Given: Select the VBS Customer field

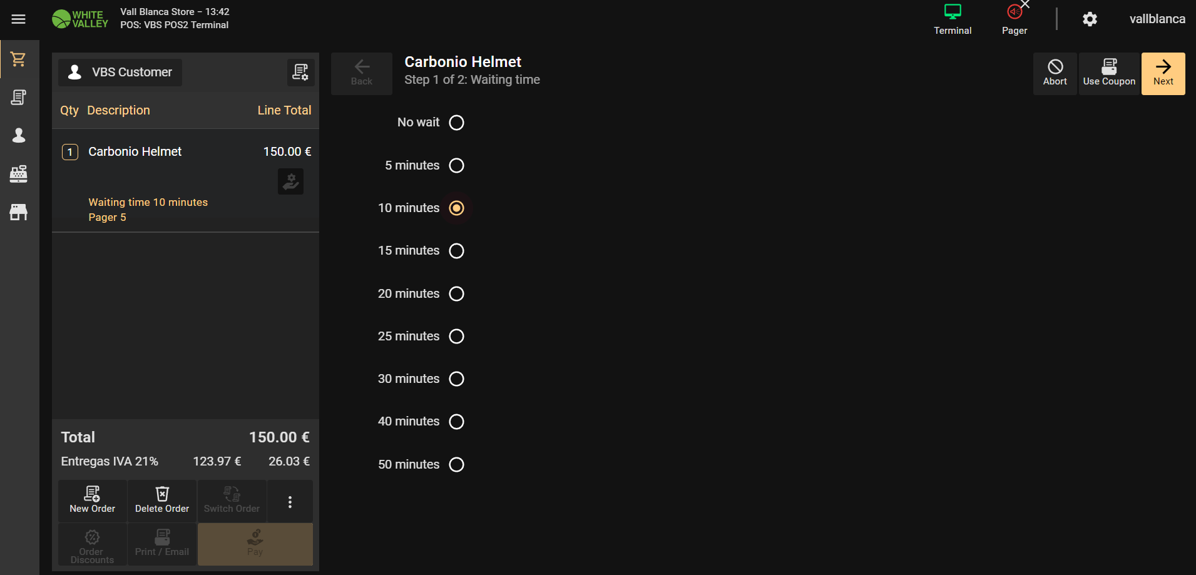Looking at the screenshot, I should (120, 73).
